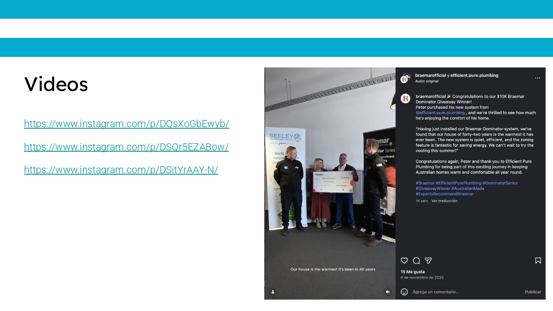Open the DSQr5EZABow Instagram link
The height and width of the screenshot is (311, 553).
(x=126, y=147)
